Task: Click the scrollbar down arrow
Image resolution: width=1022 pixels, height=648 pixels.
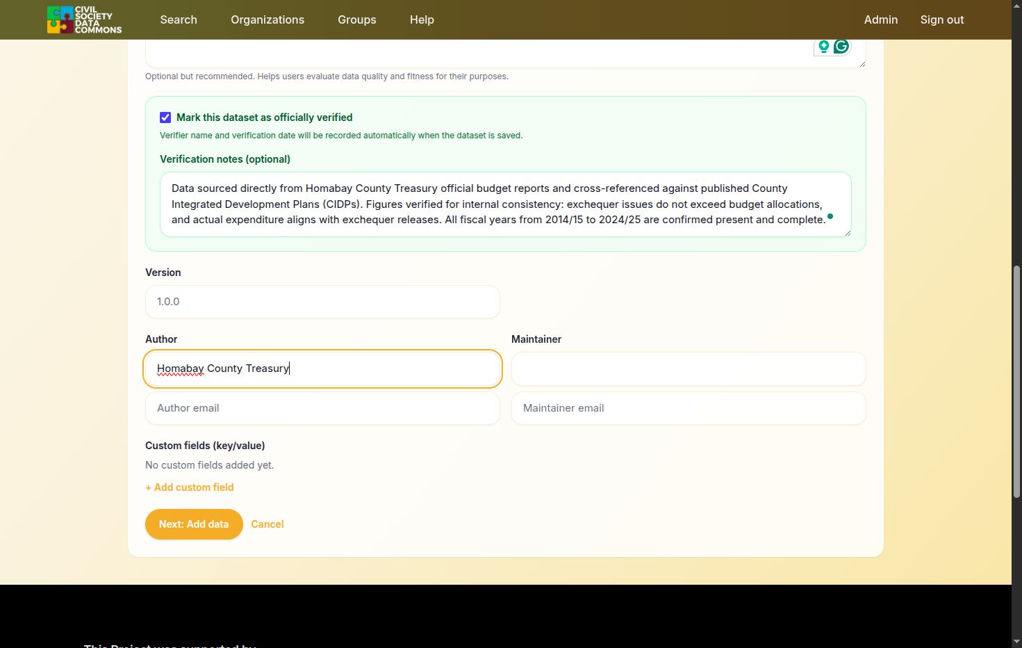Action: click(1016, 642)
